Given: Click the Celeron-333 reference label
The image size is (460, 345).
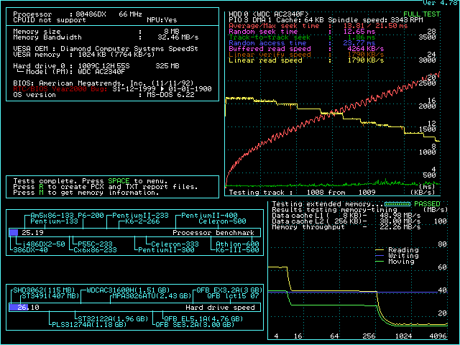Looking at the screenshot, I should 175,244.
